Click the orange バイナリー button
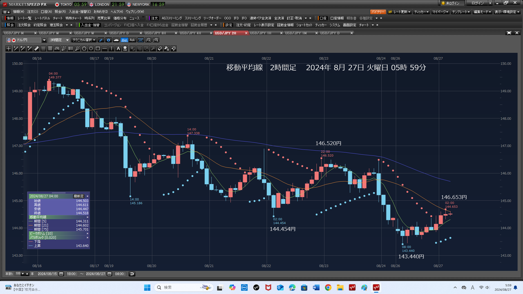 click(378, 11)
